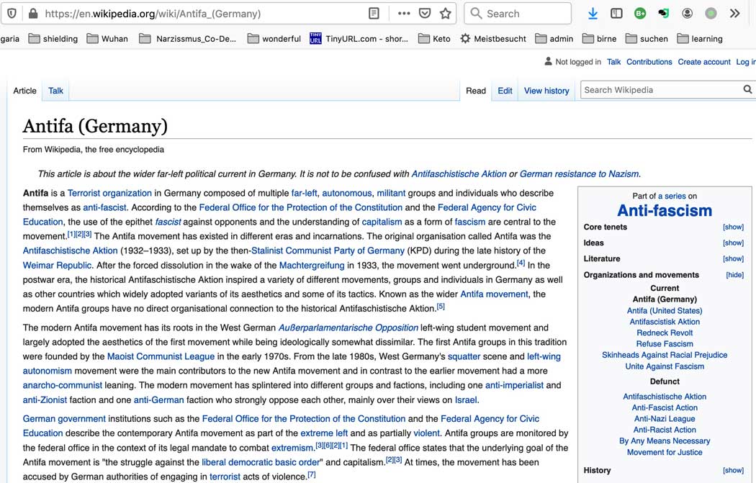Open Antifa (United States) in the sidebar

click(665, 311)
